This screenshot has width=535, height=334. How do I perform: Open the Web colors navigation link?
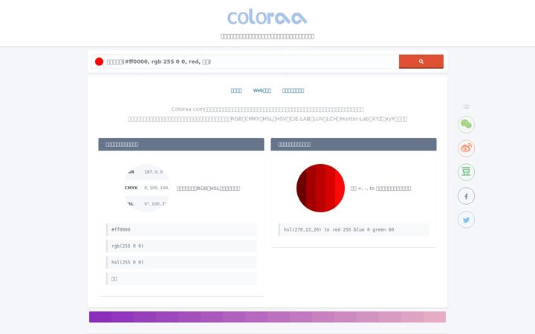click(262, 91)
